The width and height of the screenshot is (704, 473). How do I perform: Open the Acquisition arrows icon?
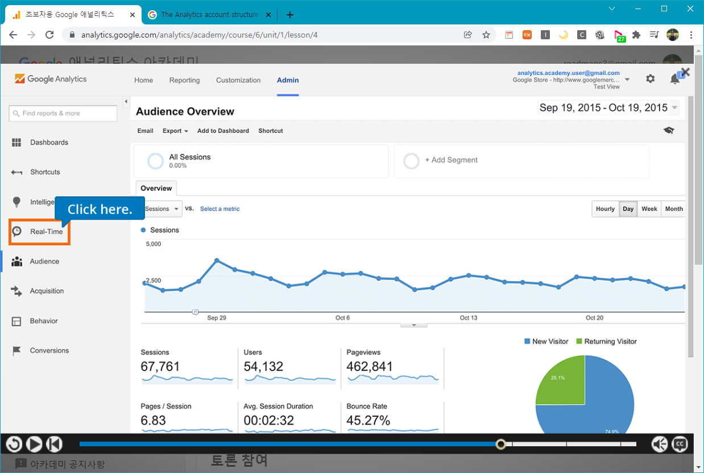coord(16,291)
